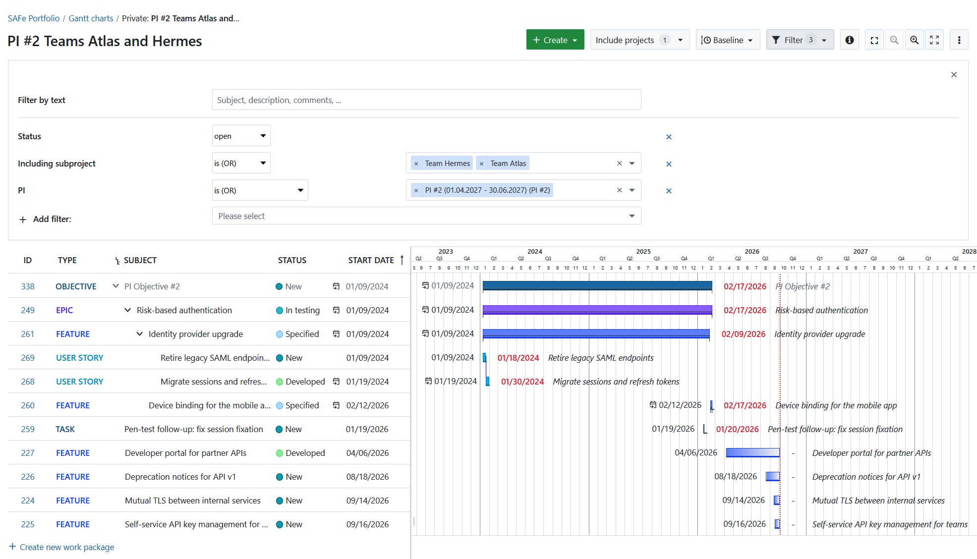Remove the Team Hermes chip
Viewport: 977px width, 559px height.
(x=416, y=164)
